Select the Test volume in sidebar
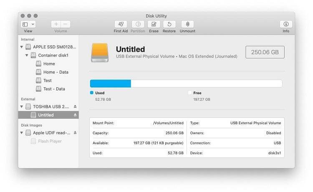 pyautogui.click(x=47, y=80)
